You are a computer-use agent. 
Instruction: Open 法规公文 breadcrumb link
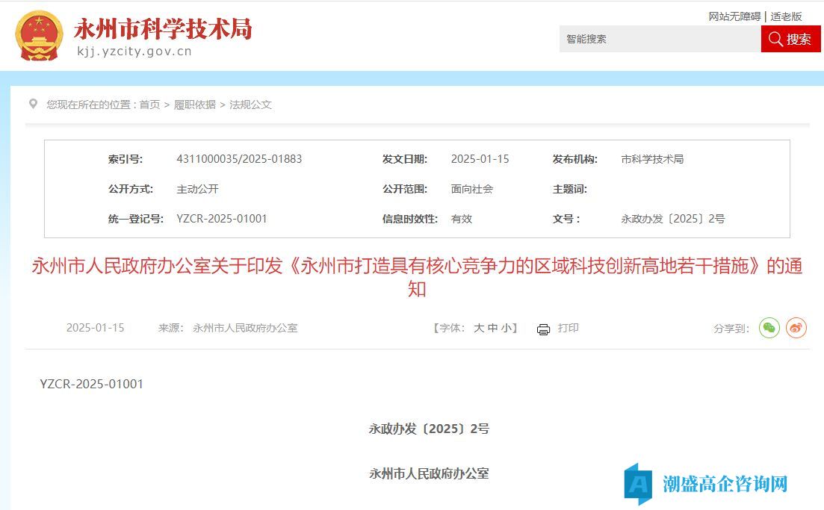point(250,105)
